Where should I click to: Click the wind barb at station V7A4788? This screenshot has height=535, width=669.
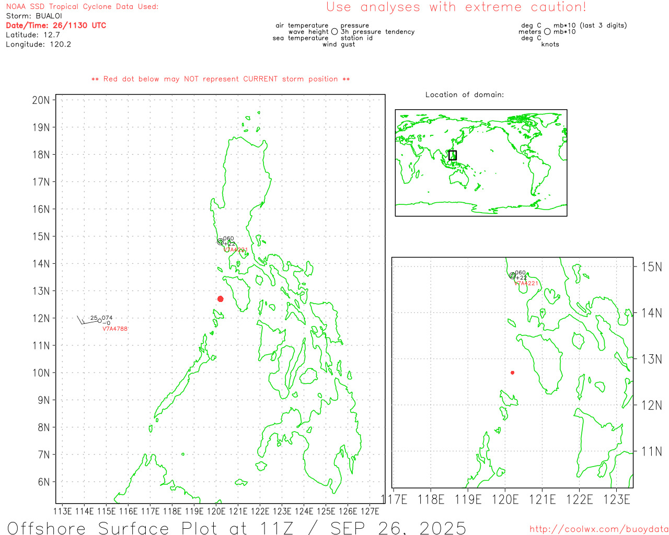[87, 320]
